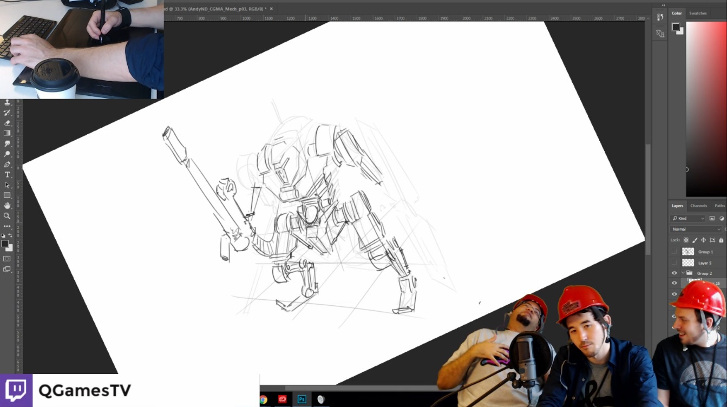Click Color panel foreground swatch
Screen dimensions: 727x407
click(676, 27)
